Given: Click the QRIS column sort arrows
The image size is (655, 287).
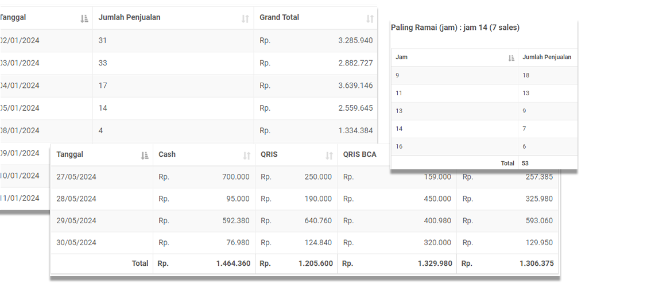Looking at the screenshot, I should (330, 155).
